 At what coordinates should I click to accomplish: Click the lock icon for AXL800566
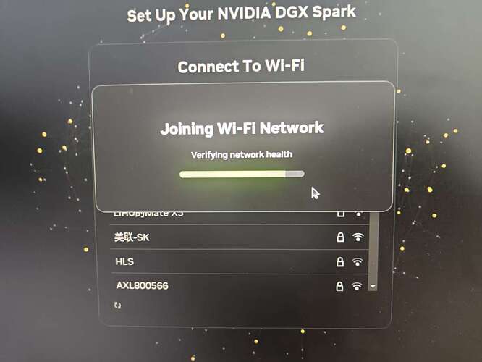point(339,286)
